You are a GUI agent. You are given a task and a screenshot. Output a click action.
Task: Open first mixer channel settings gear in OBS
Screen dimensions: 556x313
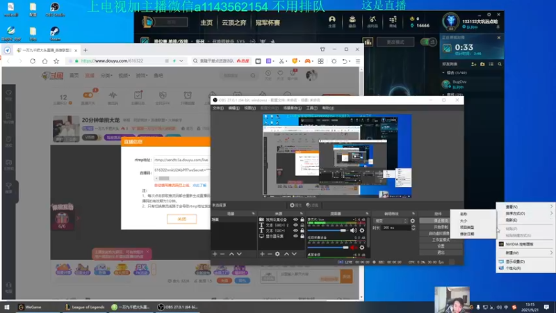point(361,230)
